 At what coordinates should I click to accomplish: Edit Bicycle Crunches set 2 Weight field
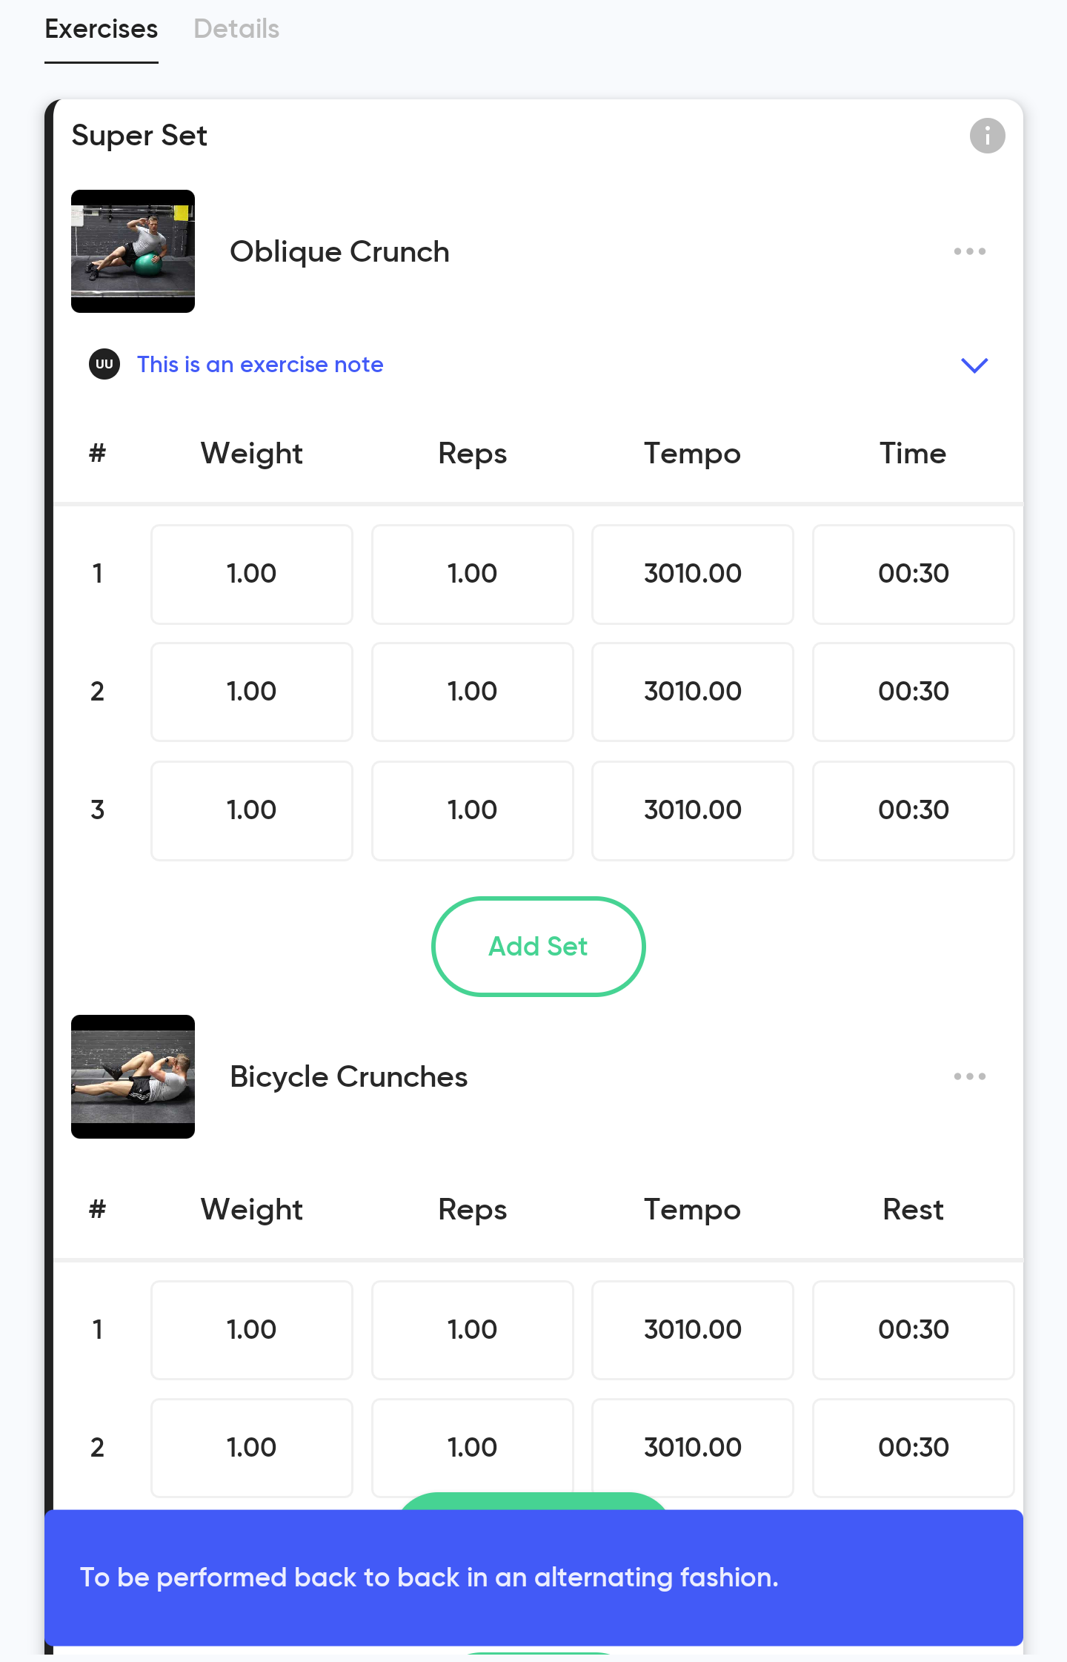coord(252,1449)
